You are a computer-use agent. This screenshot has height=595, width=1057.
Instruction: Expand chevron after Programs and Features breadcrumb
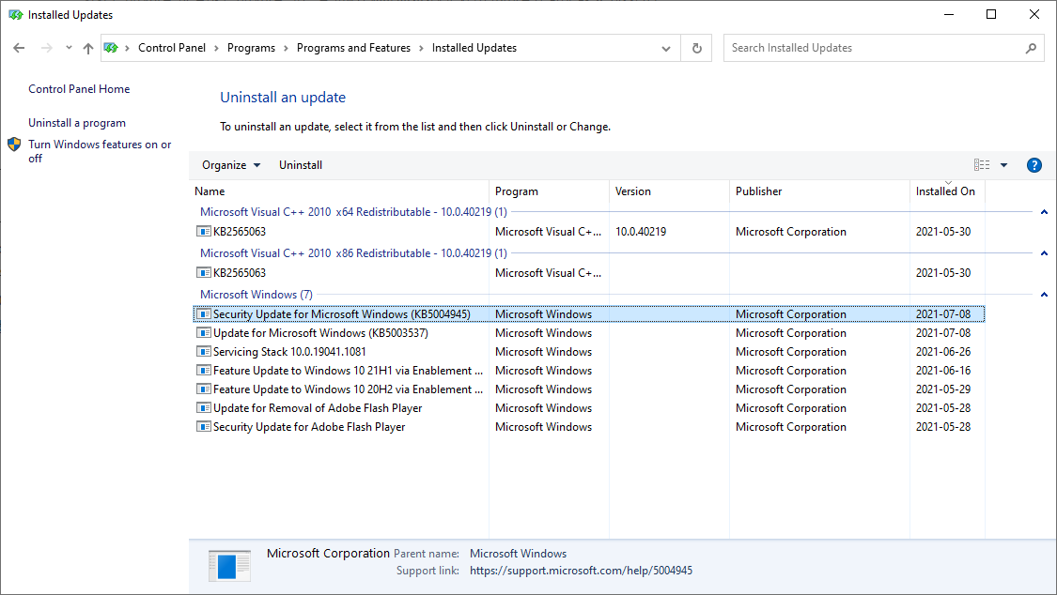pos(421,49)
